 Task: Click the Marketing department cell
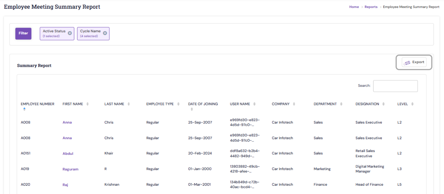click(x=322, y=169)
